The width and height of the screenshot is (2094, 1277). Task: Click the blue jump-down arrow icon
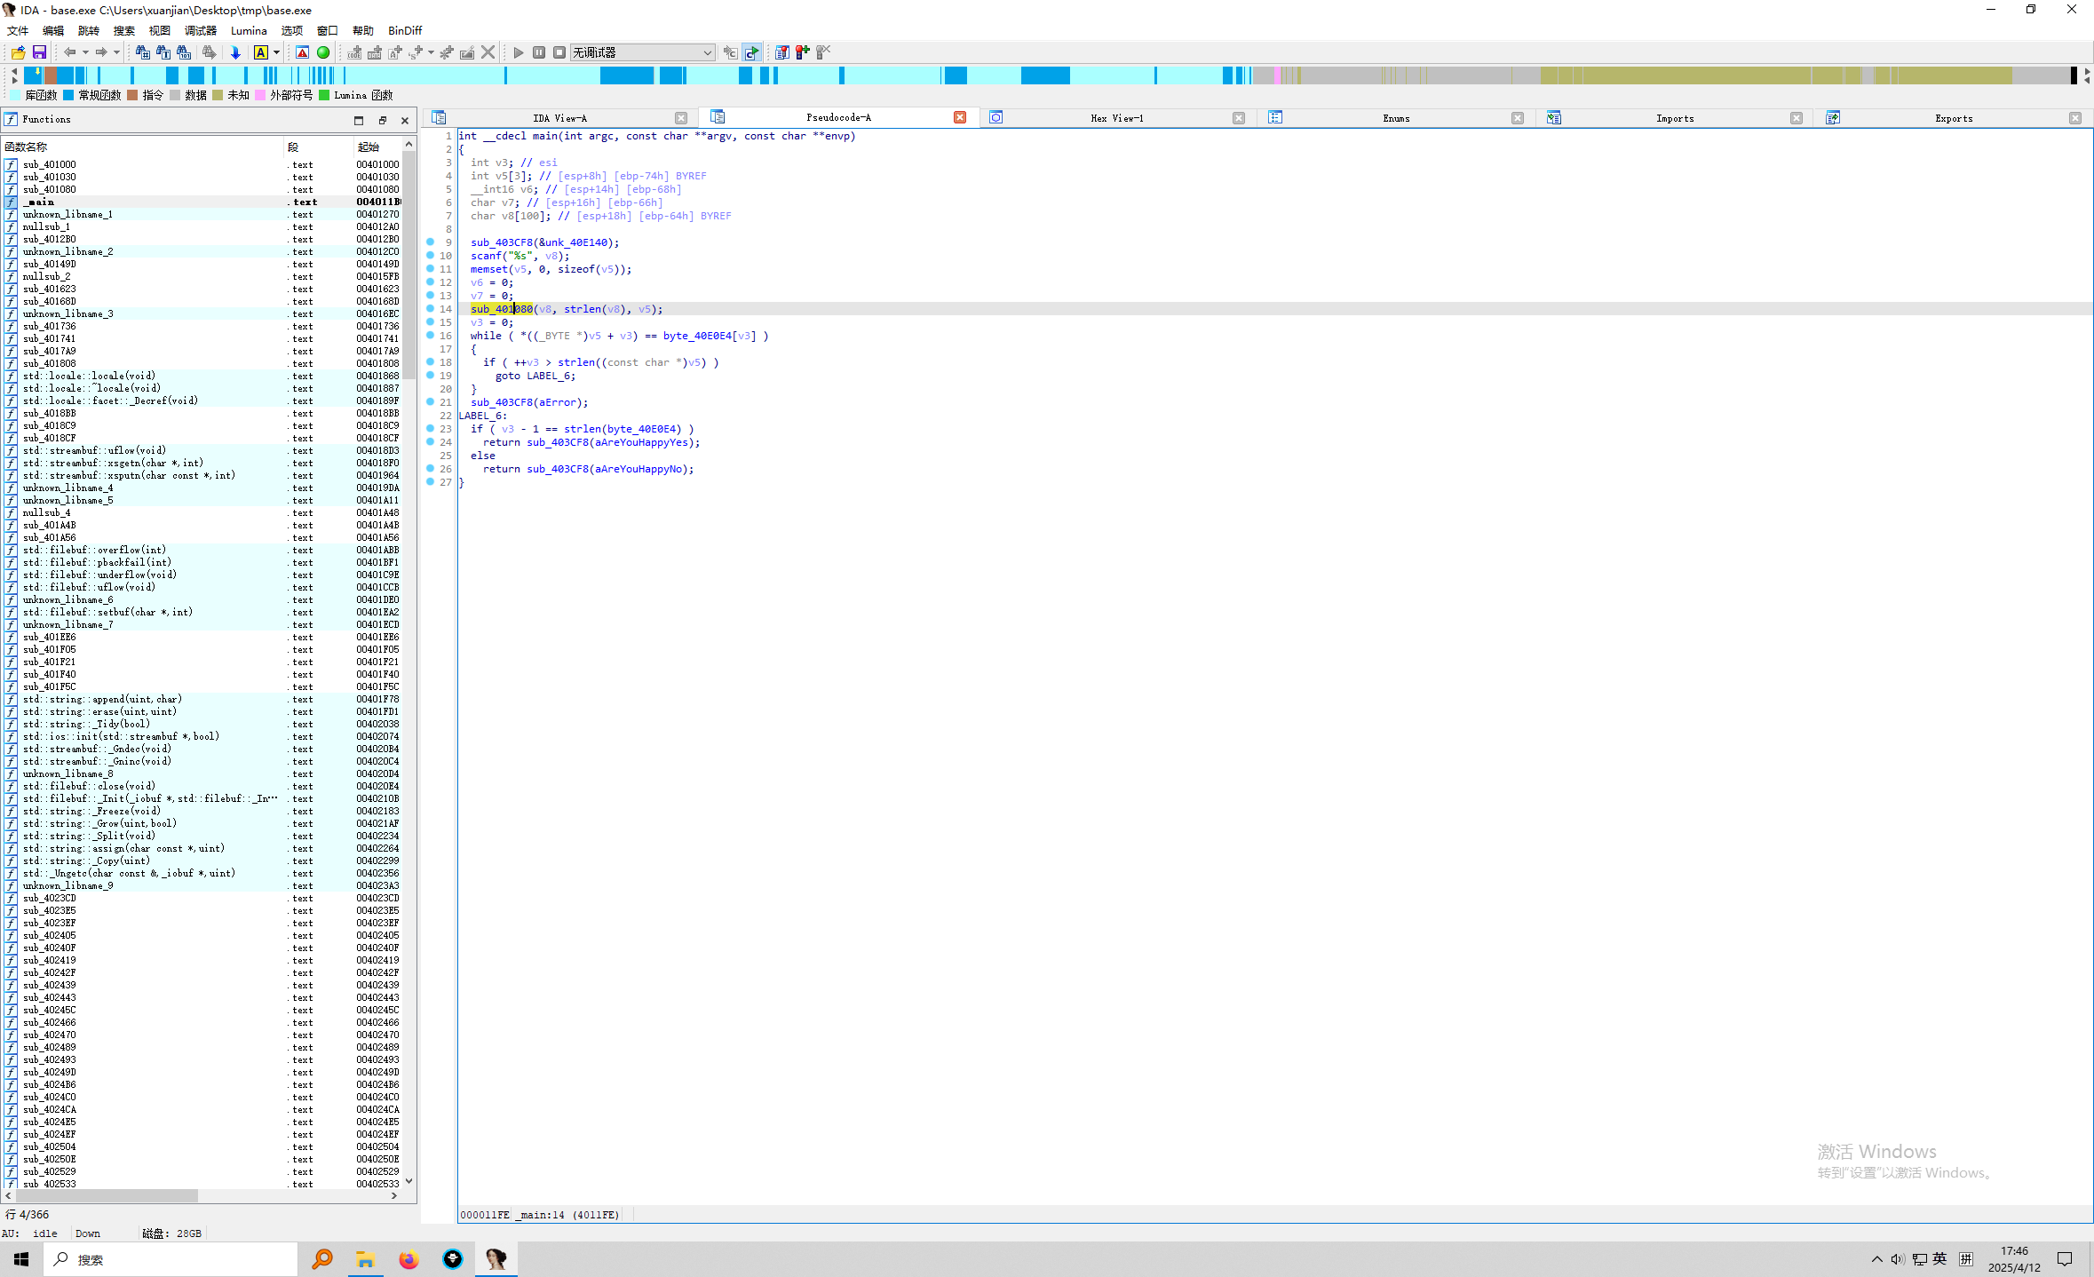(x=235, y=52)
